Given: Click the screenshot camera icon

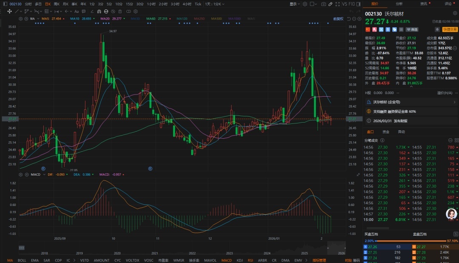Looking at the screenshot, I should pos(324,4).
